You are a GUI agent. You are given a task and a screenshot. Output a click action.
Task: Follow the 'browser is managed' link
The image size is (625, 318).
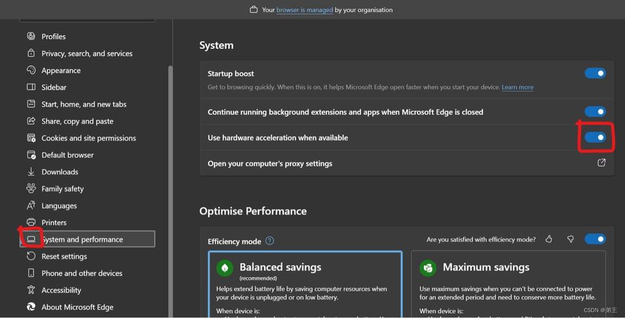[304, 10]
